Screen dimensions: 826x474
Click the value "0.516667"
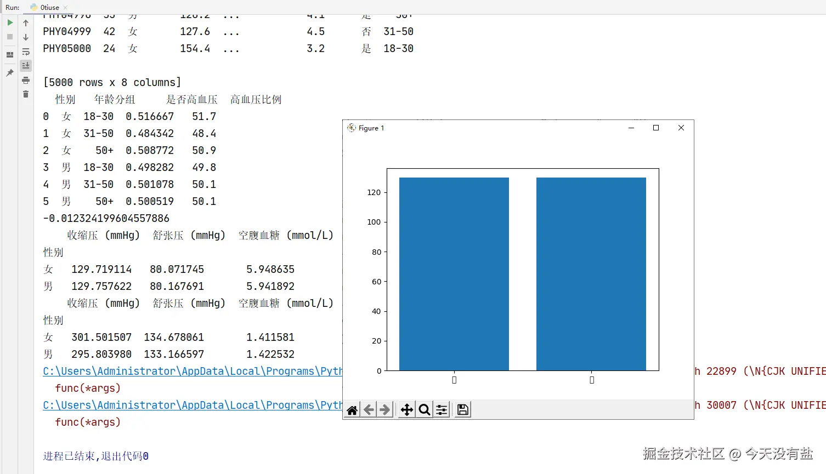click(150, 116)
